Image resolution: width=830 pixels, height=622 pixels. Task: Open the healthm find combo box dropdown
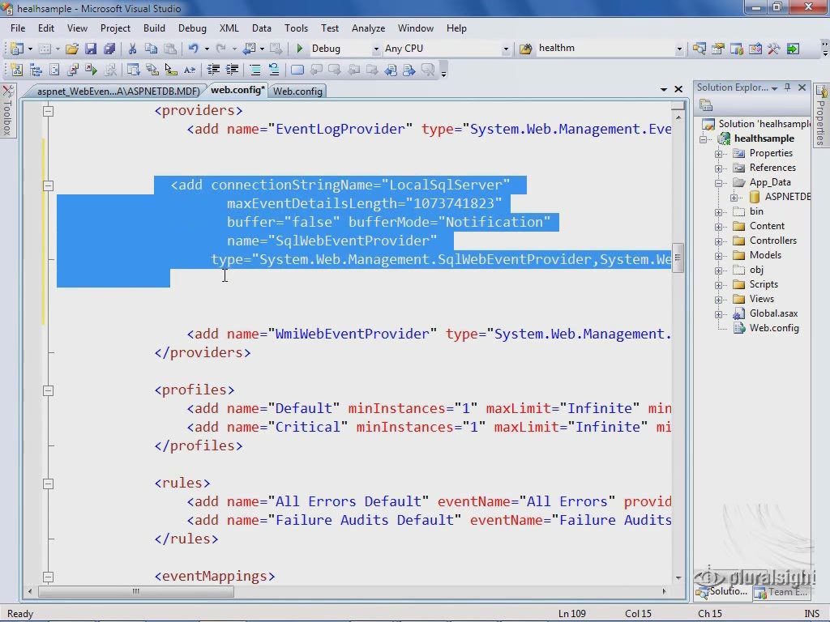(679, 49)
